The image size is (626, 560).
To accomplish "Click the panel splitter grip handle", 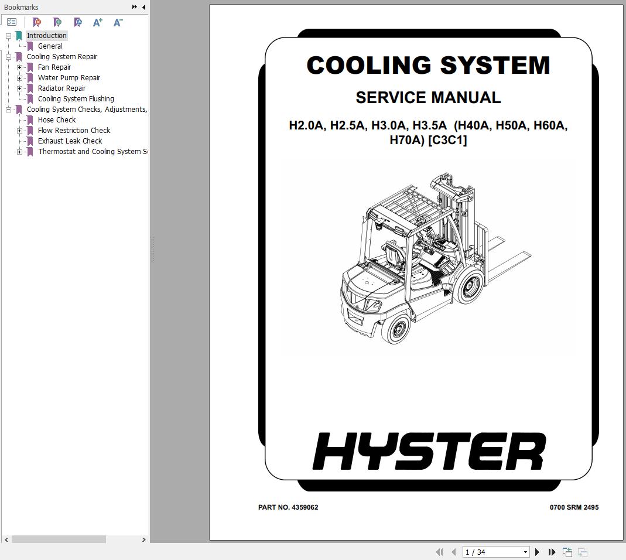I will click(152, 250).
